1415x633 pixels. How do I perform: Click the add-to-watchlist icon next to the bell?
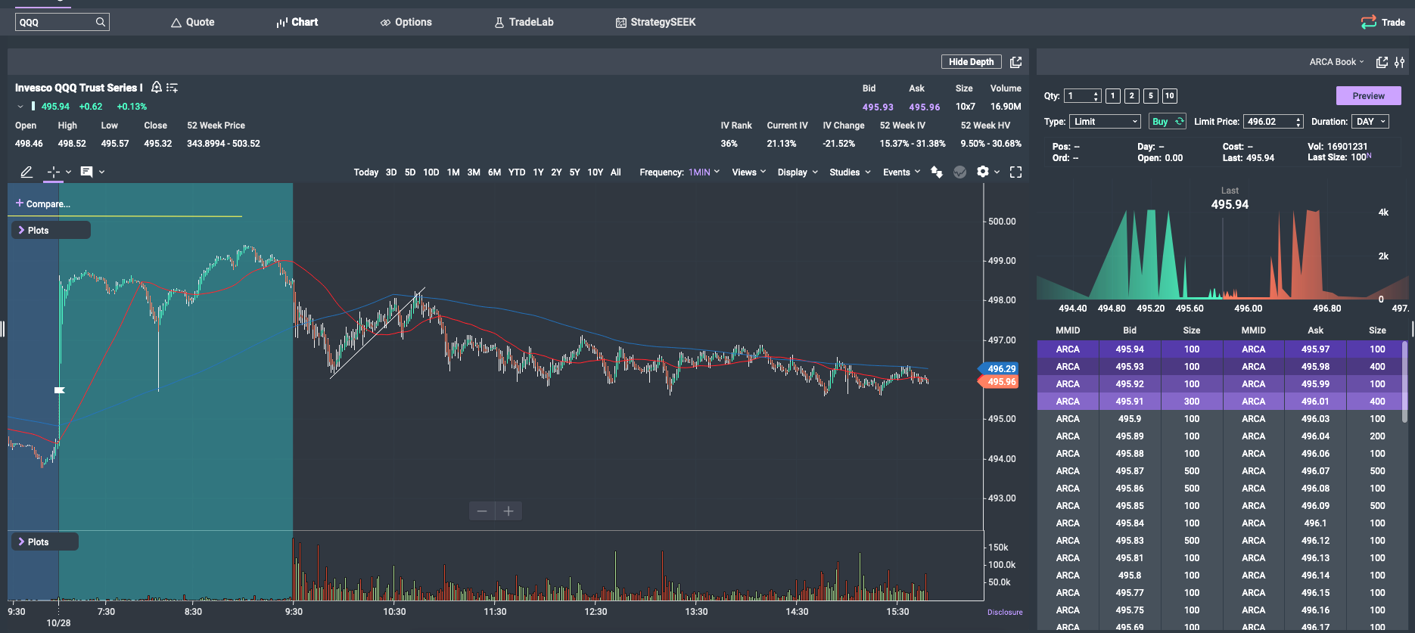pyautogui.click(x=173, y=88)
